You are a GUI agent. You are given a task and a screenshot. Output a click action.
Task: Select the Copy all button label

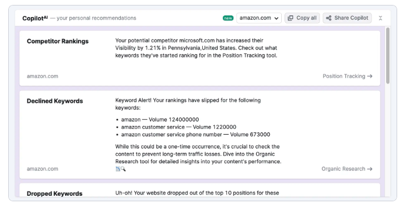coord(307,18)
